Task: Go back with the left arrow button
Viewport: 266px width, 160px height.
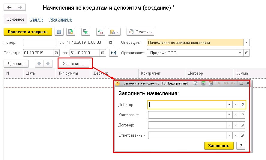Action: (9, 7)
